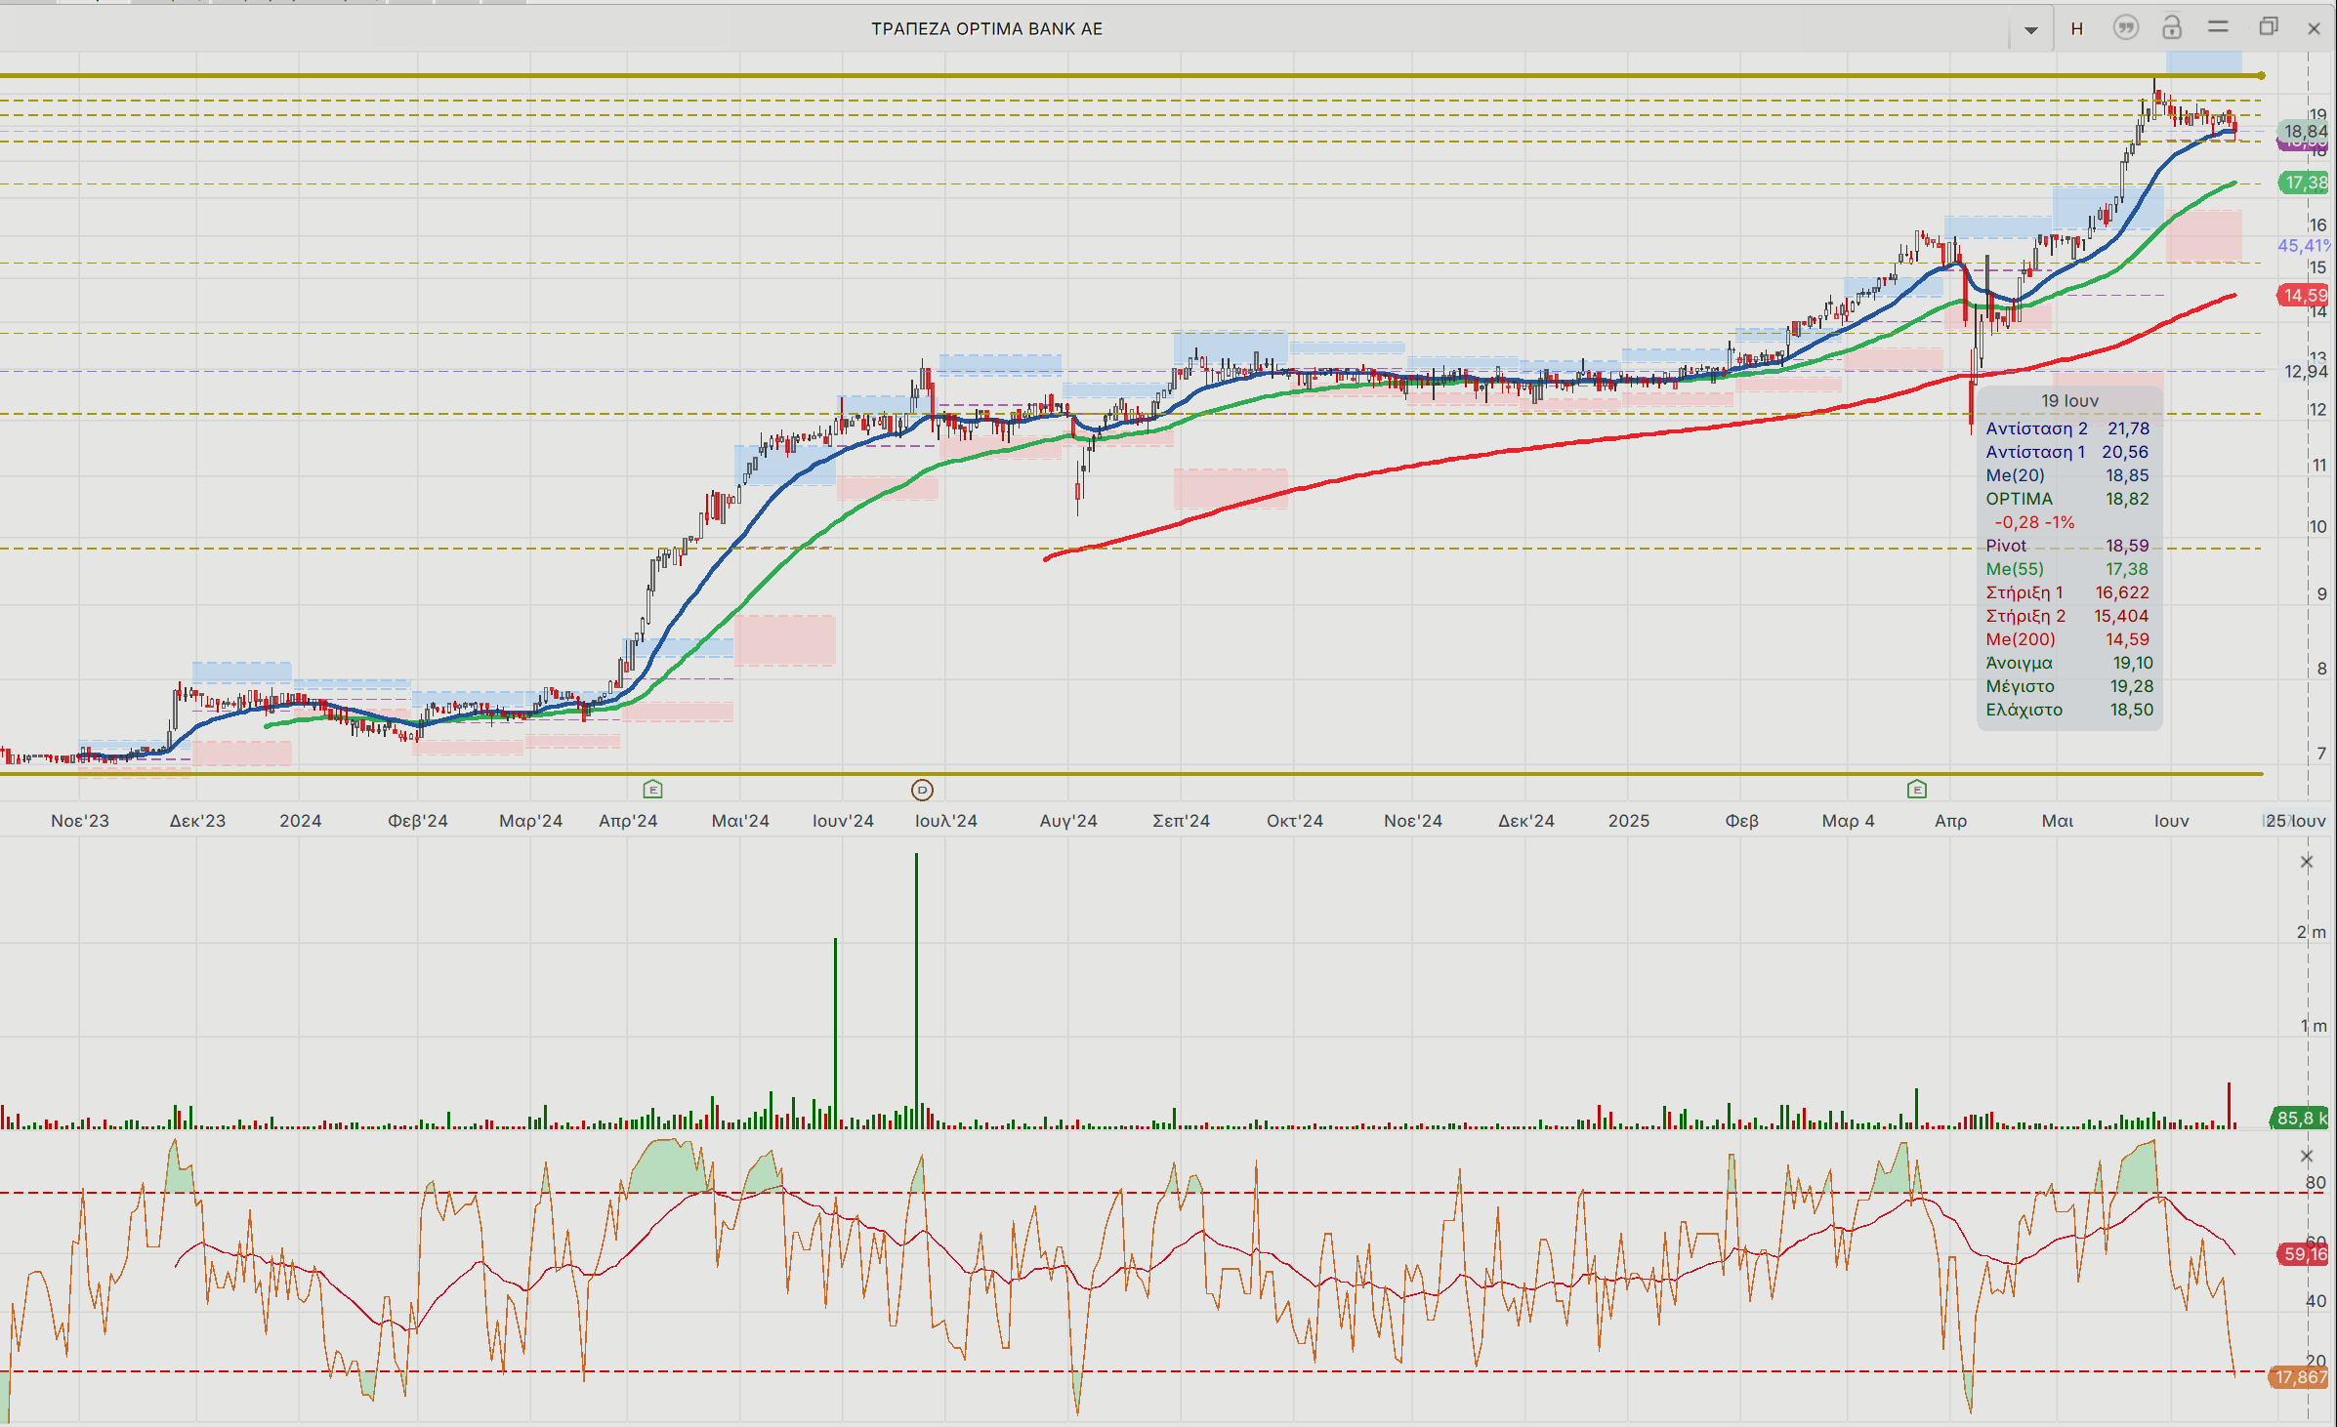Click the Στήριξη 1 row in tooltip
Viewport: 2337px width, 1427px height.
[2068, 592]
